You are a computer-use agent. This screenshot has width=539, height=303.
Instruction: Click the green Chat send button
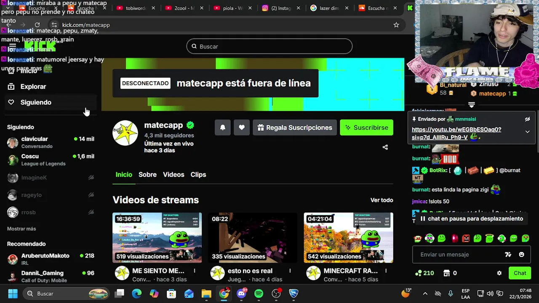520,273
